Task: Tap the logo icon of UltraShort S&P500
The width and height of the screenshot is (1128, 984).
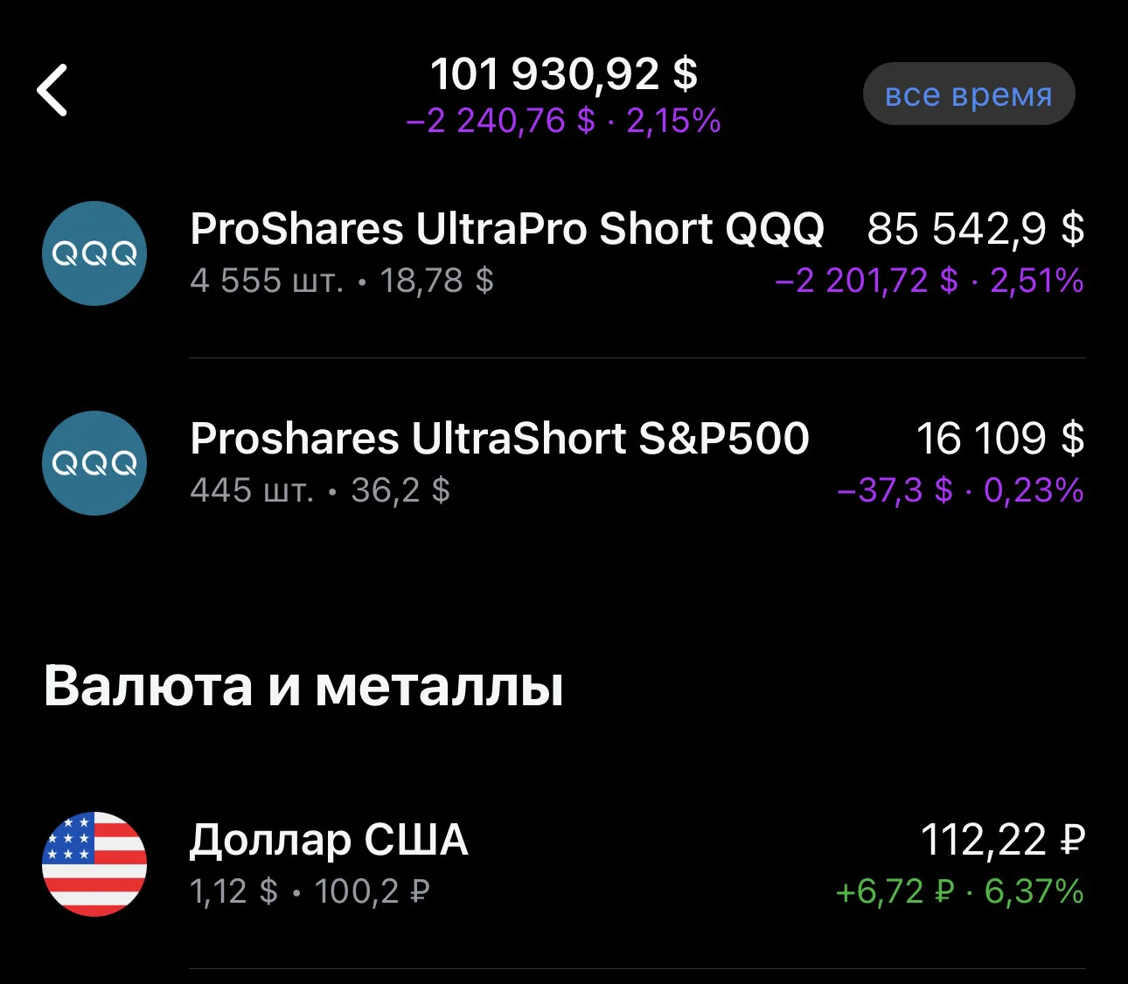Action: (x=94, y=463)
